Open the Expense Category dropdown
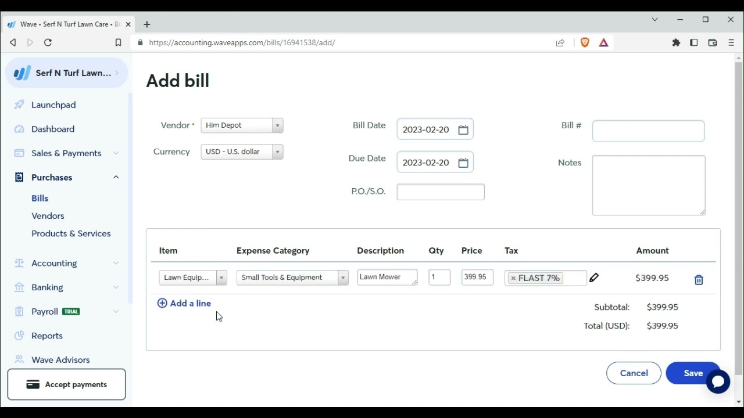This screenshot has height=418, width=744. point(292,278)
